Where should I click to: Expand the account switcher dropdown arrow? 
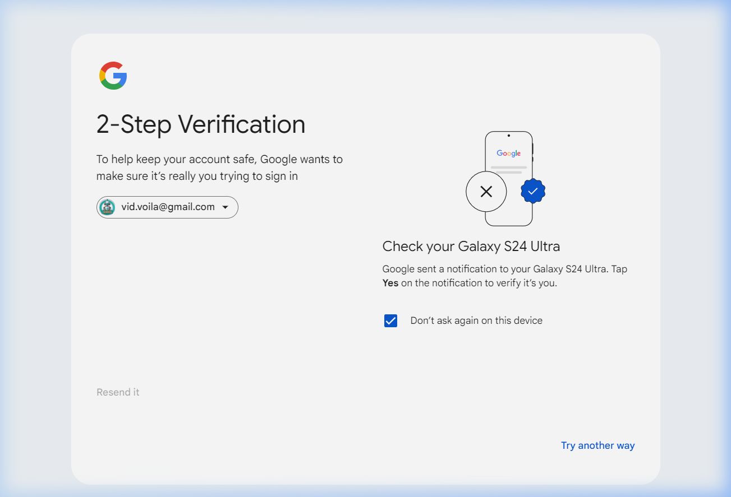point(225,207)
